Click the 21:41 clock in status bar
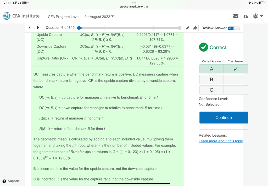This screenshot has height=186, width=268. pos(7,3)
